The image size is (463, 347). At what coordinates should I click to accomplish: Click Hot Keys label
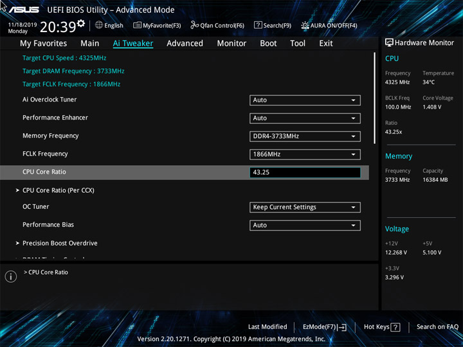[x=376, y=326]
